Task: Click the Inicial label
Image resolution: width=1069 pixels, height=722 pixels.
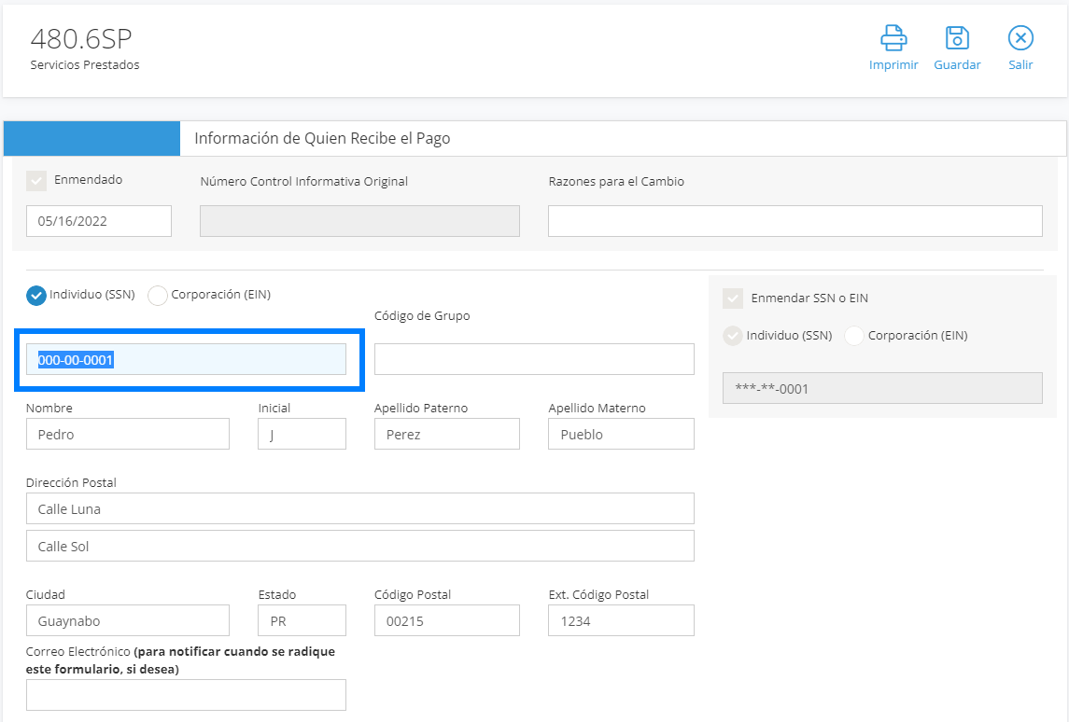Action: tap(274, 408)
